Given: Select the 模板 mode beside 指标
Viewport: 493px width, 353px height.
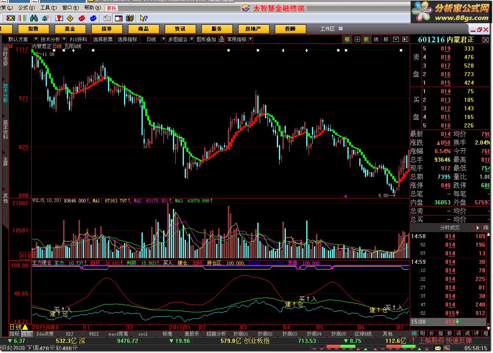Looking at the screenshot, I should (x=27, y=334).
